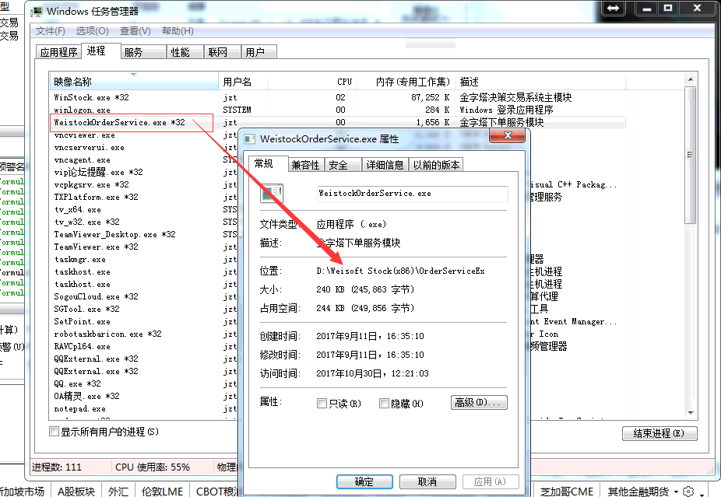Open the A股板块 tab in bottom bar
This screenshot has height=497, width=721.
(76, 491)
